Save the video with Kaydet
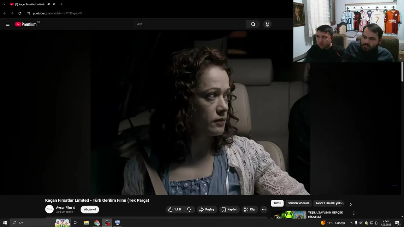Screen dimensions: 404x227 point(229,209)
